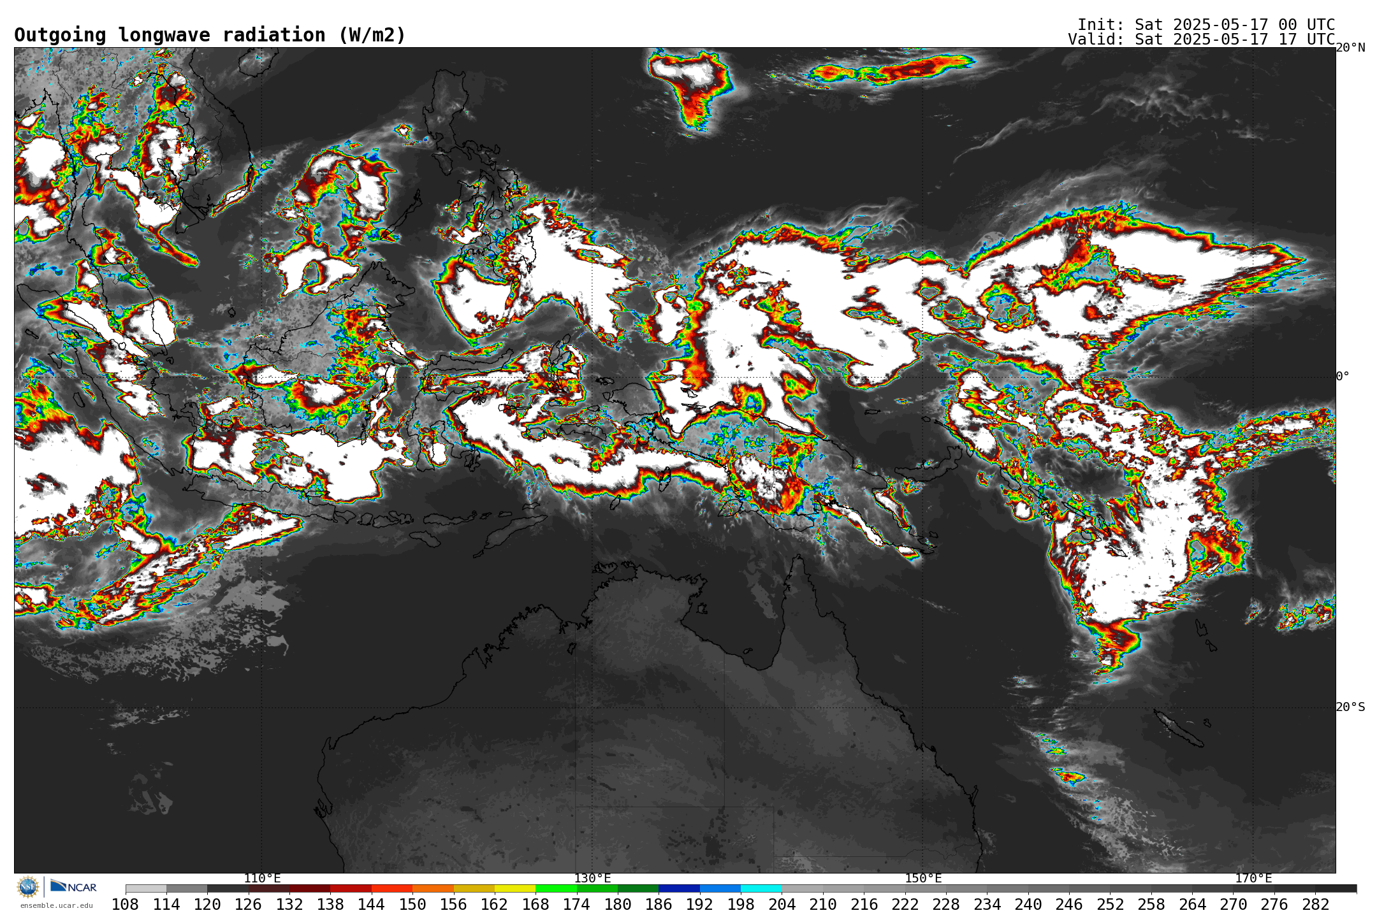Click the 114 colorbar value
Screen dimensions: 1377x913
(166, 904)
